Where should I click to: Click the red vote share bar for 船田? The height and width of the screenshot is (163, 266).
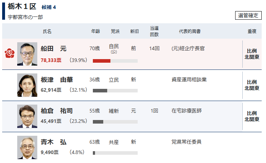pos(101,61)
